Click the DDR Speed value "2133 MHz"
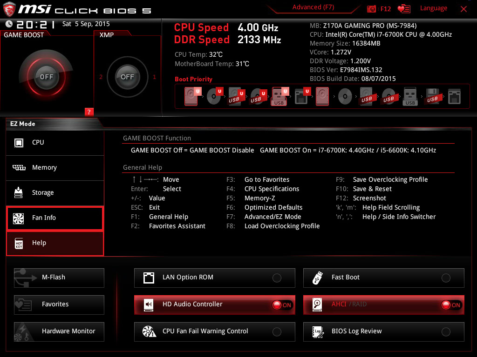The image size is (477, 357). 259,40
